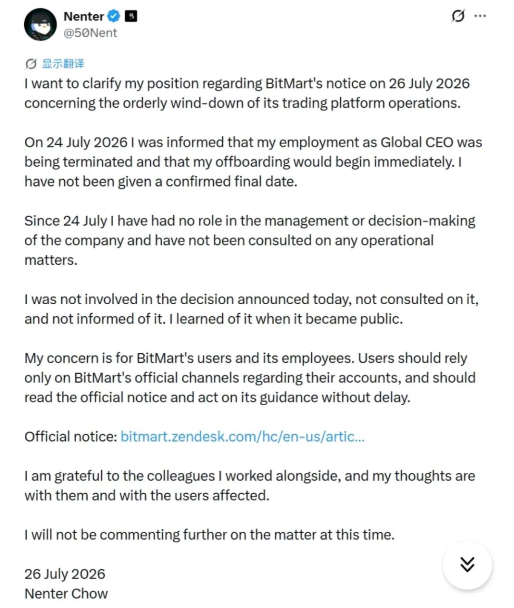Open the bitmart.zendesk.com official notice link

pyautogui.click(x=242, y=437)
